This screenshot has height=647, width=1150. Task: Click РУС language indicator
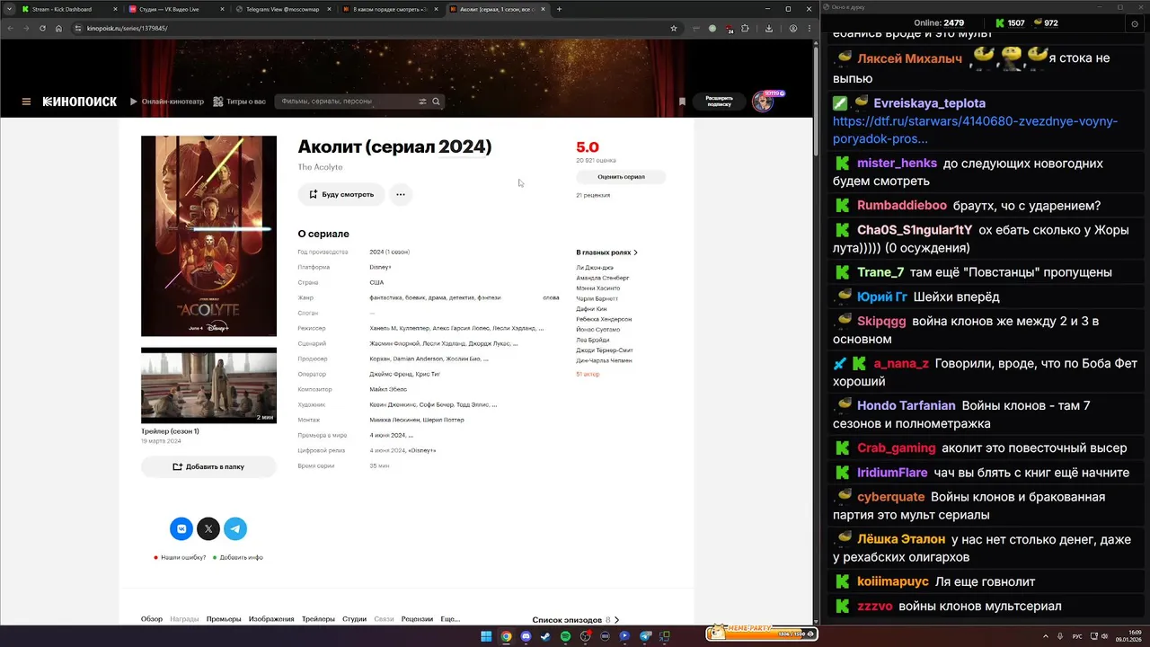coord(1077,635)
